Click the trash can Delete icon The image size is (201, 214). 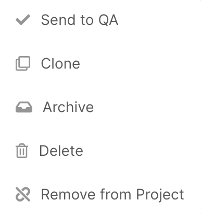point(22,151)
